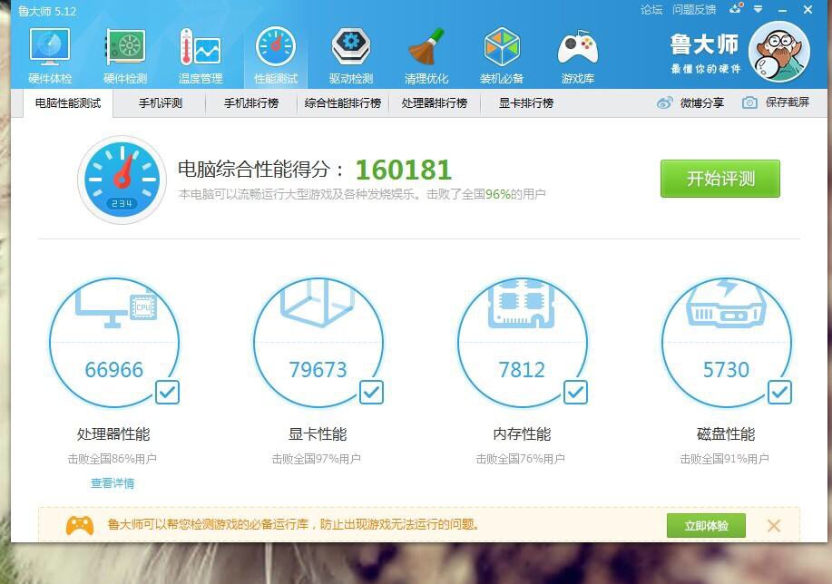This screenshot has height=584, width=832.
Task: Toggle the 显卡性能 graphics card checkbox
Action: click(372, 392)
